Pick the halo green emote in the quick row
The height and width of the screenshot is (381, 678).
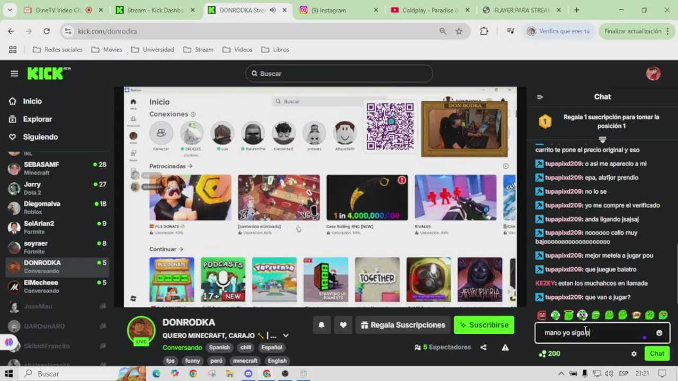tap(569, 315)
